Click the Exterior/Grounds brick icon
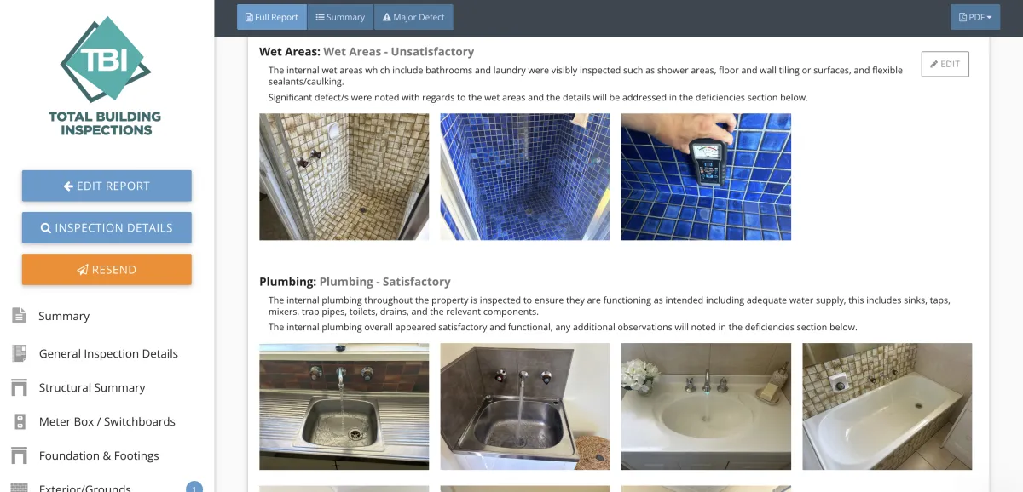1023x492 pixels. click(19, 488)
